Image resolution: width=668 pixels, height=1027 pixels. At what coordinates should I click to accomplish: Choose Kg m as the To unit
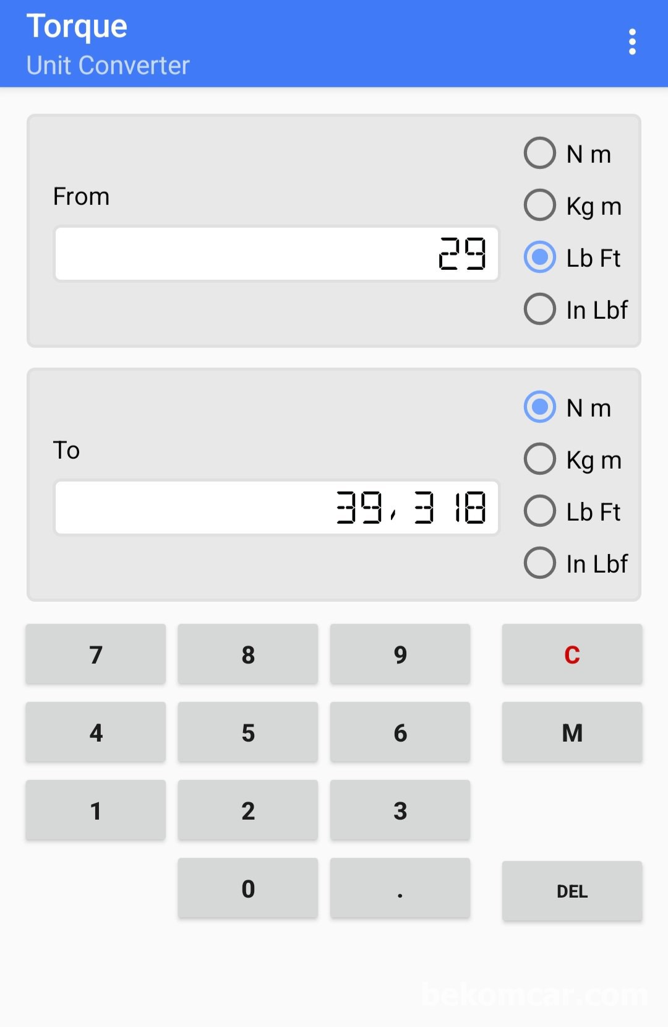pos(540,459)
